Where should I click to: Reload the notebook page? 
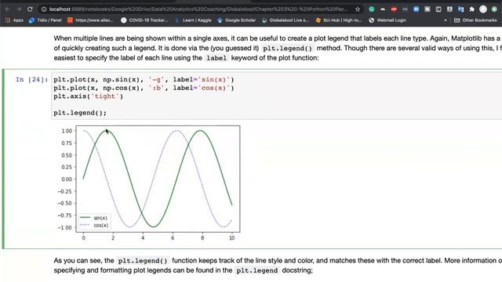[30, 9]
